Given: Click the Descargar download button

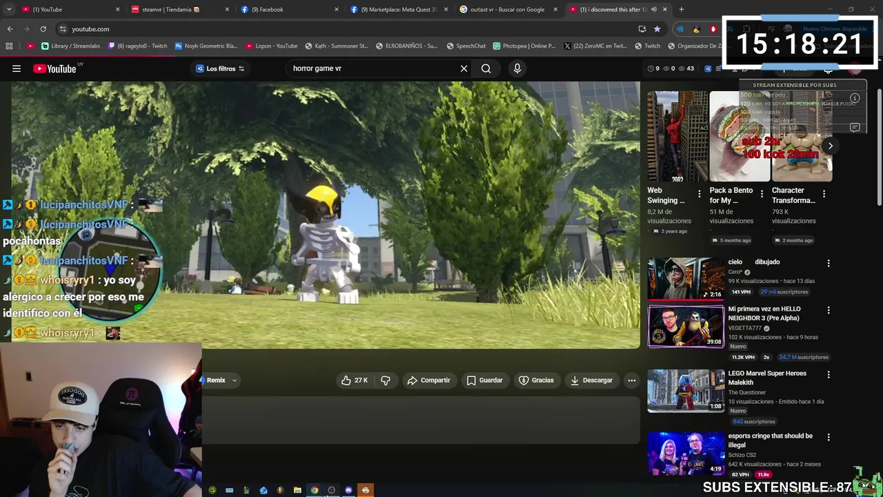Looking at the screenshot, I should click(591, 380).
